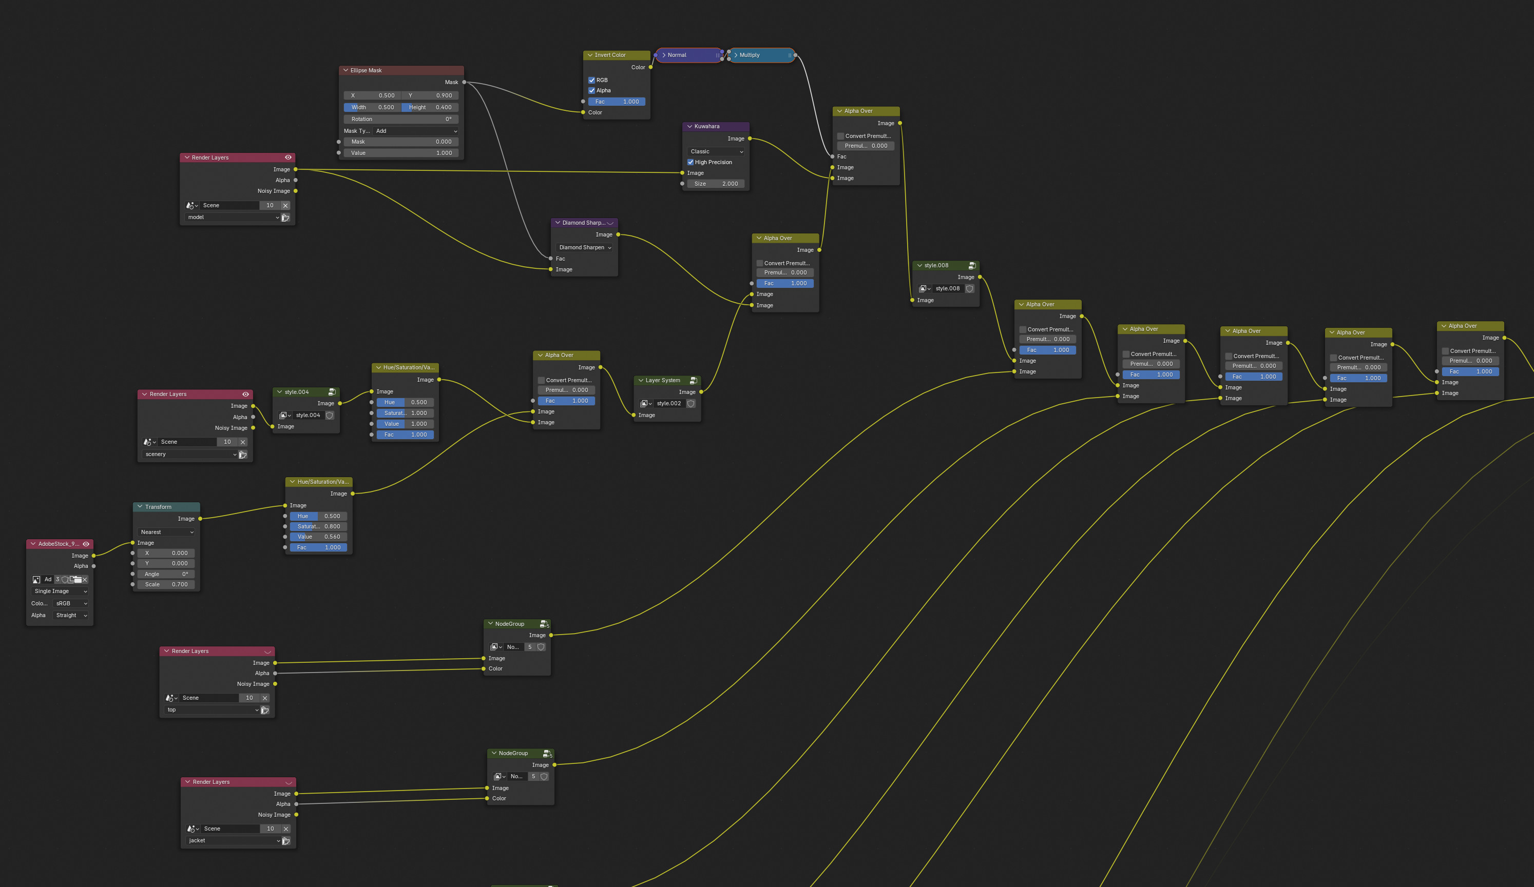Expand the collapsed Multiply node
The height and width of the screenshot is (887, 1534).
pyautogui.click(x=735, y=55)
